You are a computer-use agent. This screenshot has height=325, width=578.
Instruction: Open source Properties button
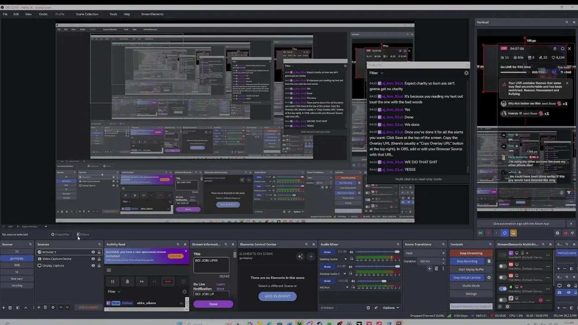click(x=60, y=234)
